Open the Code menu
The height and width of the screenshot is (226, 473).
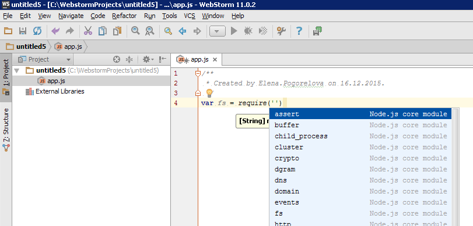coord(98,16)
